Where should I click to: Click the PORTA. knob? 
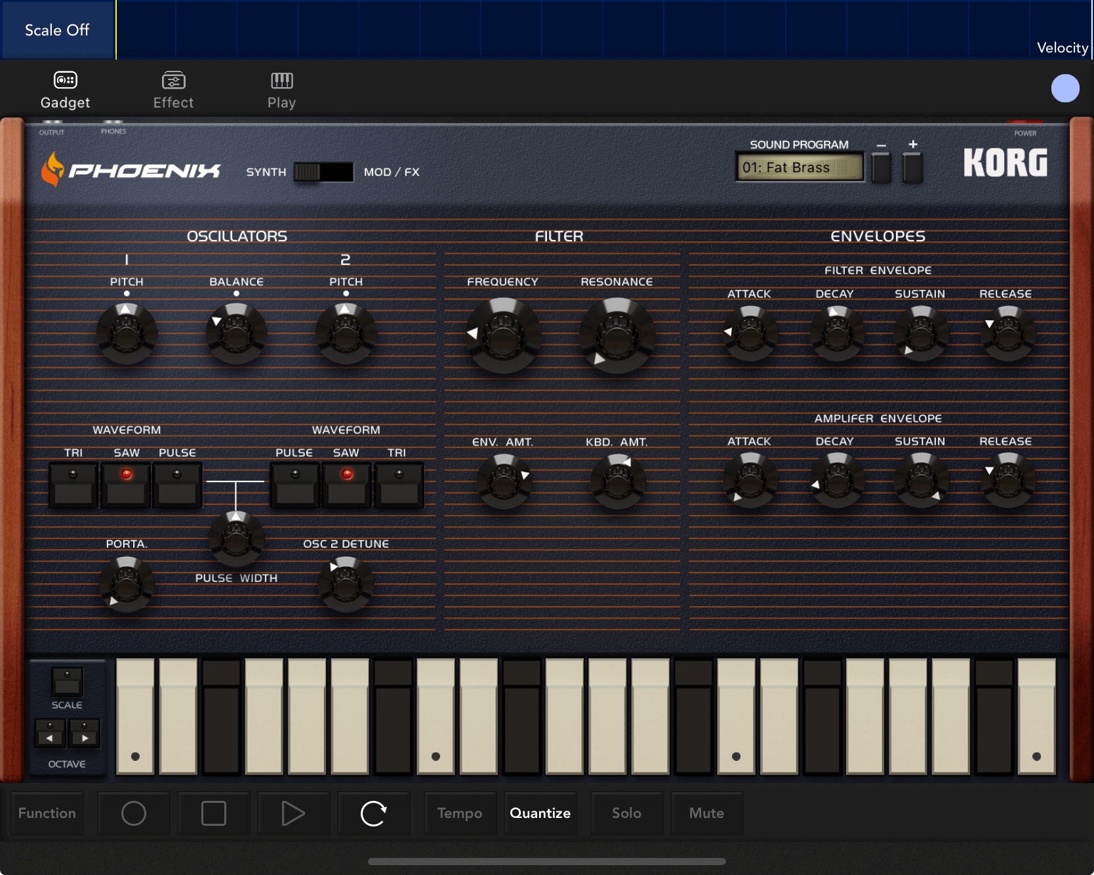127,584
